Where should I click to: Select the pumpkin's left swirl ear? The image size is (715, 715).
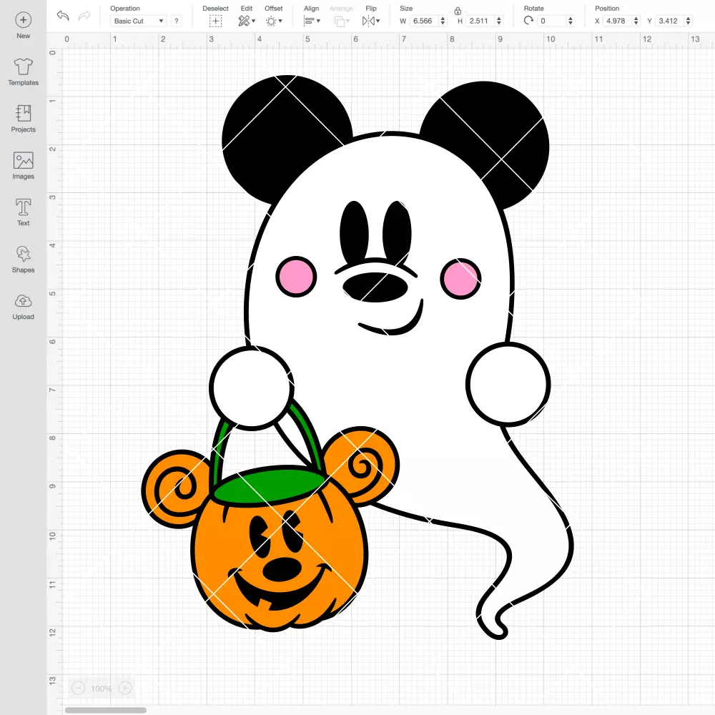[x=176, y=488]
